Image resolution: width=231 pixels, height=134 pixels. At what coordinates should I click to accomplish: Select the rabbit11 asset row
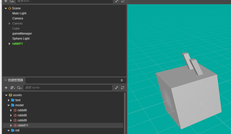63,125
